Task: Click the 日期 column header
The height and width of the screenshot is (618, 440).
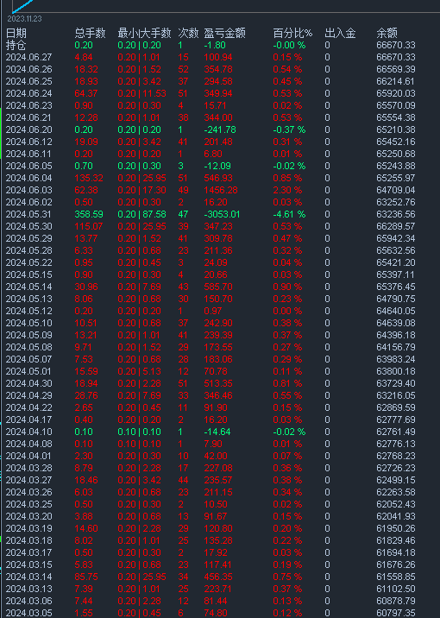Action: point(16,33)
